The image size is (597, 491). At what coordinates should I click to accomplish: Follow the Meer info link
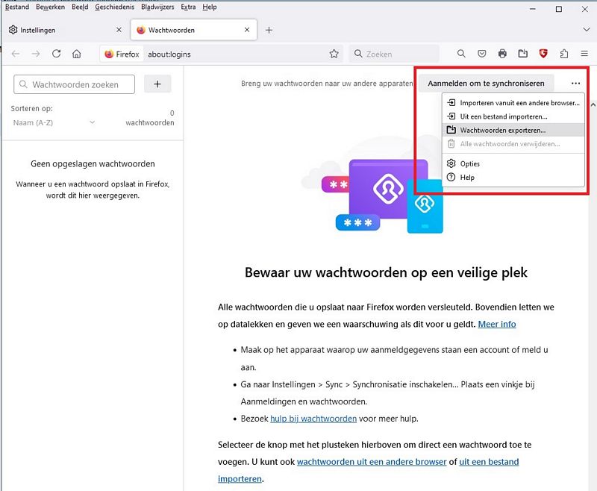tap(497, 324)
